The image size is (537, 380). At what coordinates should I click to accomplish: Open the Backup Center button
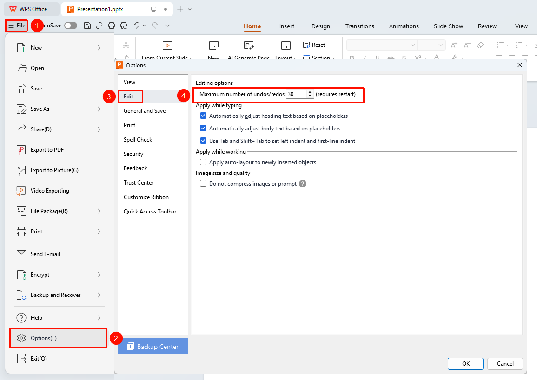point(153,347)
